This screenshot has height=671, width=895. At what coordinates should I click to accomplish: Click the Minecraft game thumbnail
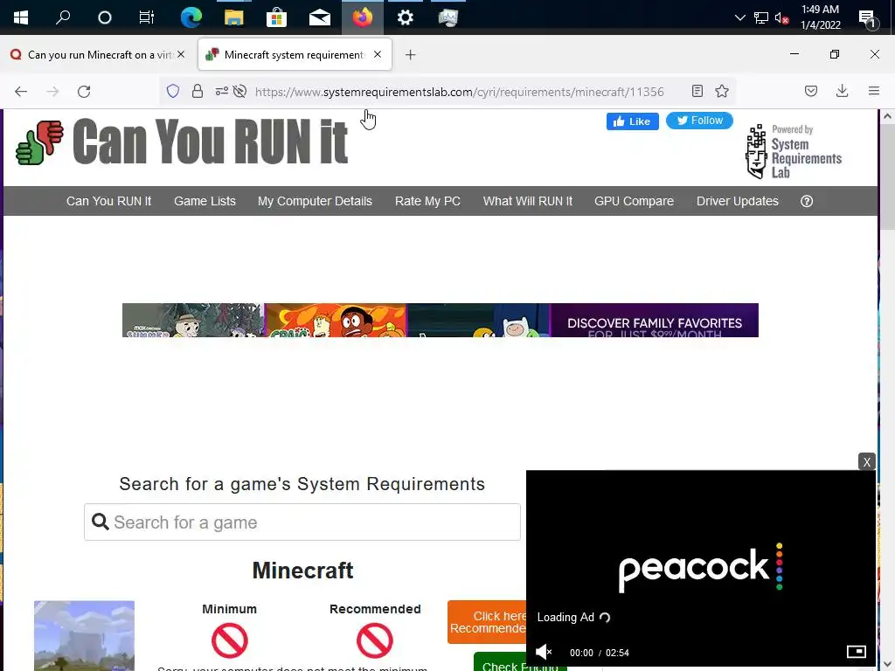[85, 636]
